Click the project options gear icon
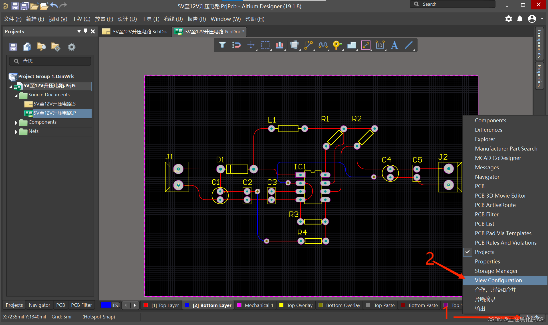 71,47
